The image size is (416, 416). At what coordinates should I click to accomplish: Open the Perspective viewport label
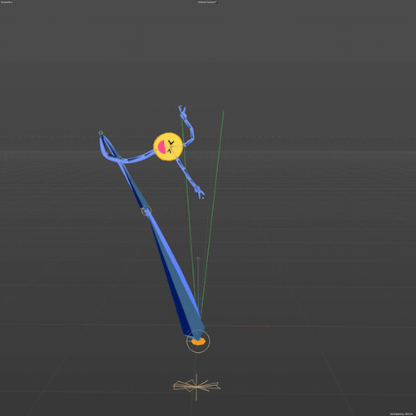click(x=7, y=2)
